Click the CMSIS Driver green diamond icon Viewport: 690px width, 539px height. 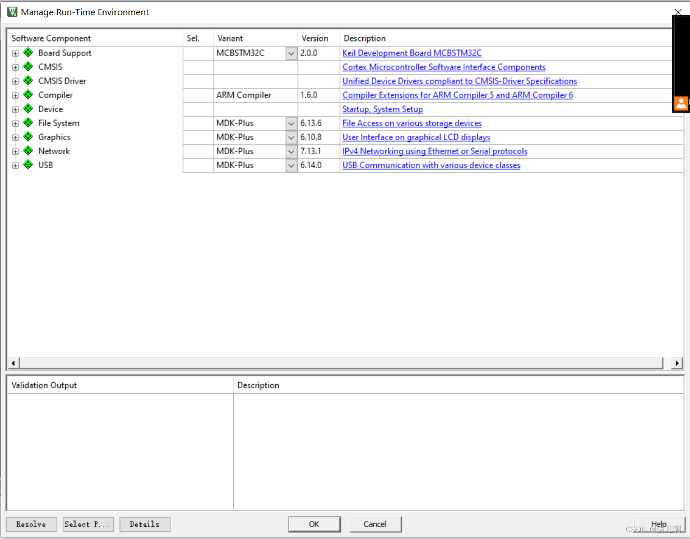tap(28, 81)
